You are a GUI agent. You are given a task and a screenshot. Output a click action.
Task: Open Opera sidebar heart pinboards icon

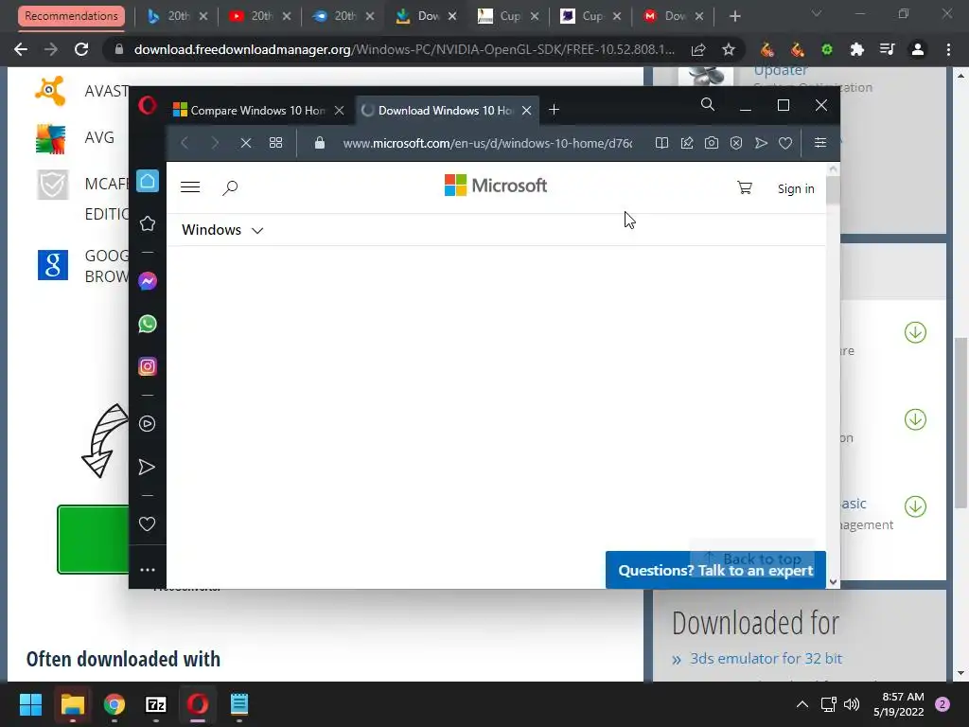point(147,524)
